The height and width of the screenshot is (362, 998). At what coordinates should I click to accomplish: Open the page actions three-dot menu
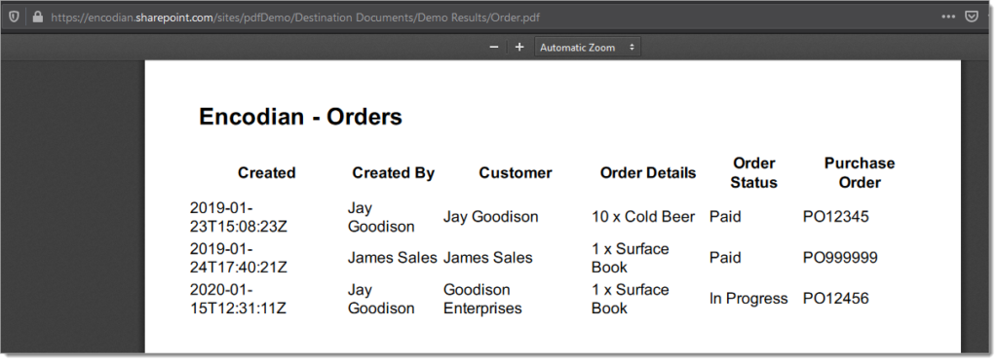pyautogui.click(x=948, y=18)
